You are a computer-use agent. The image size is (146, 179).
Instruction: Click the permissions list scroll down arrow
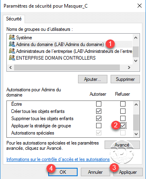coord(136,134)
